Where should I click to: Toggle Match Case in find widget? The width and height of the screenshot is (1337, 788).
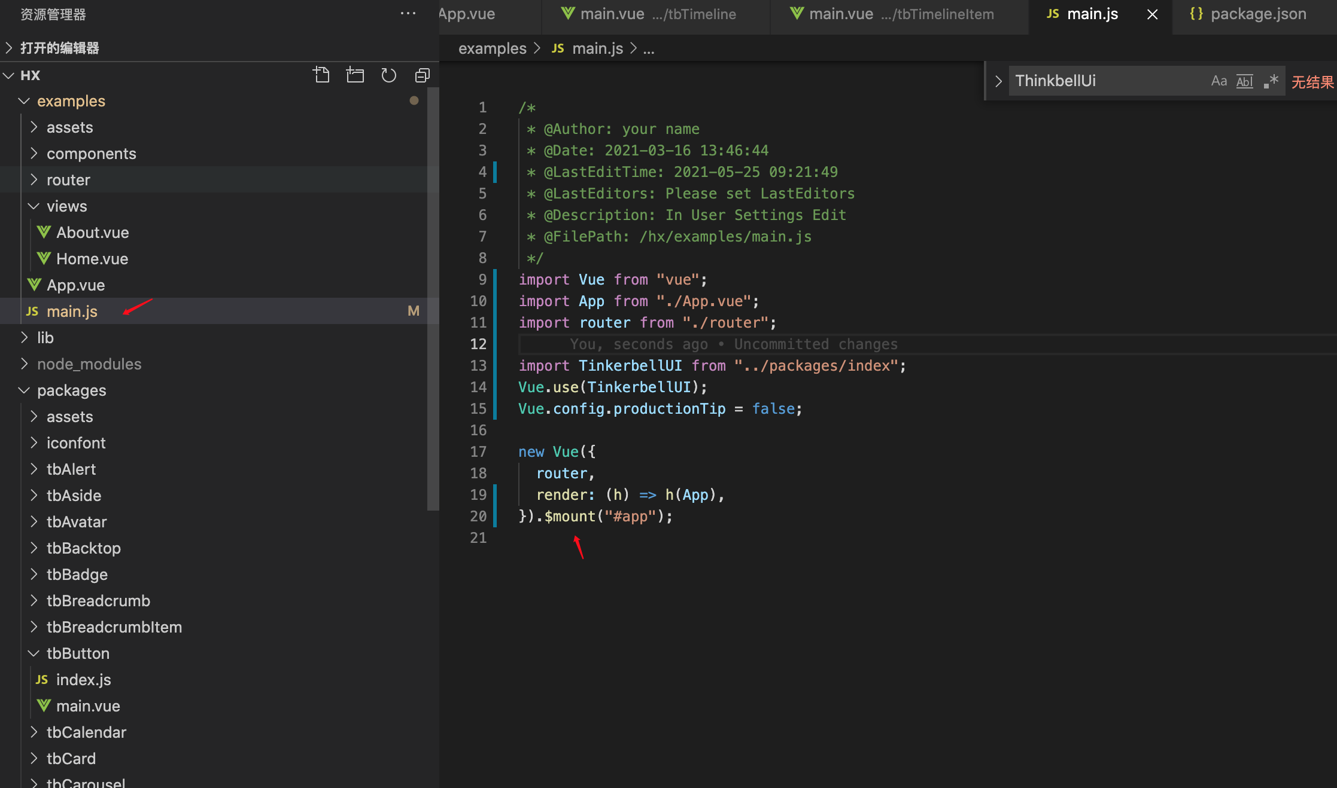1219,81
